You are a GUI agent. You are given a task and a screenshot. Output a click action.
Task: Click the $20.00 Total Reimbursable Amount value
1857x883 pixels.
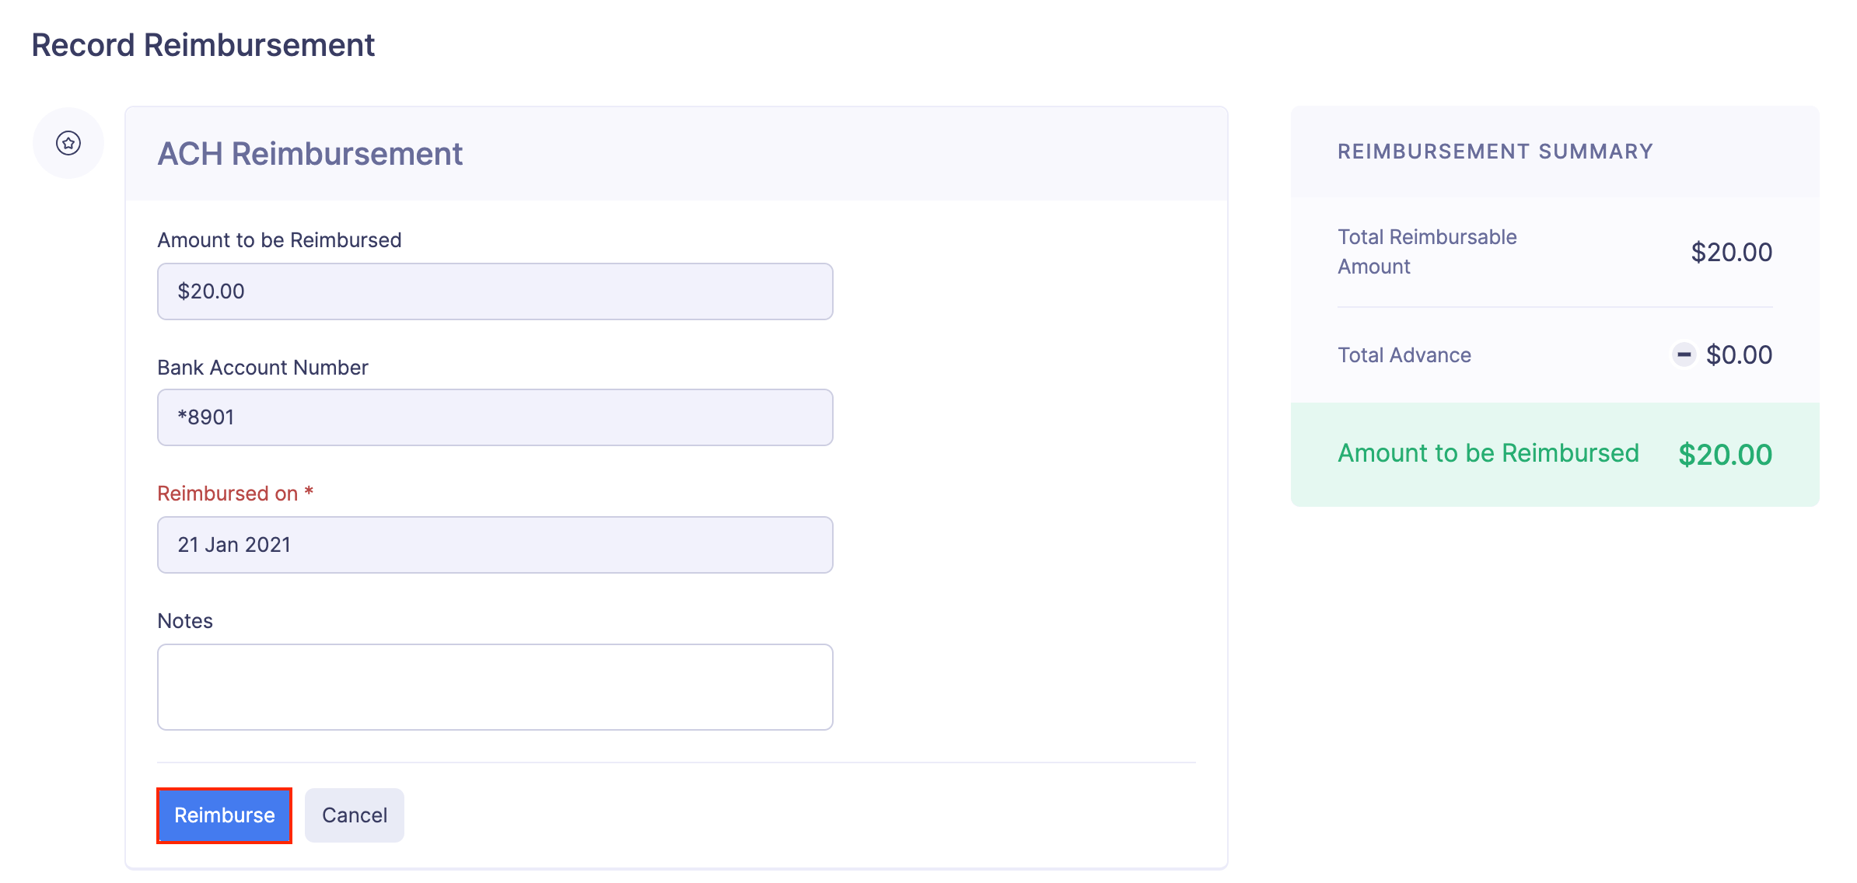[1731, 252]
